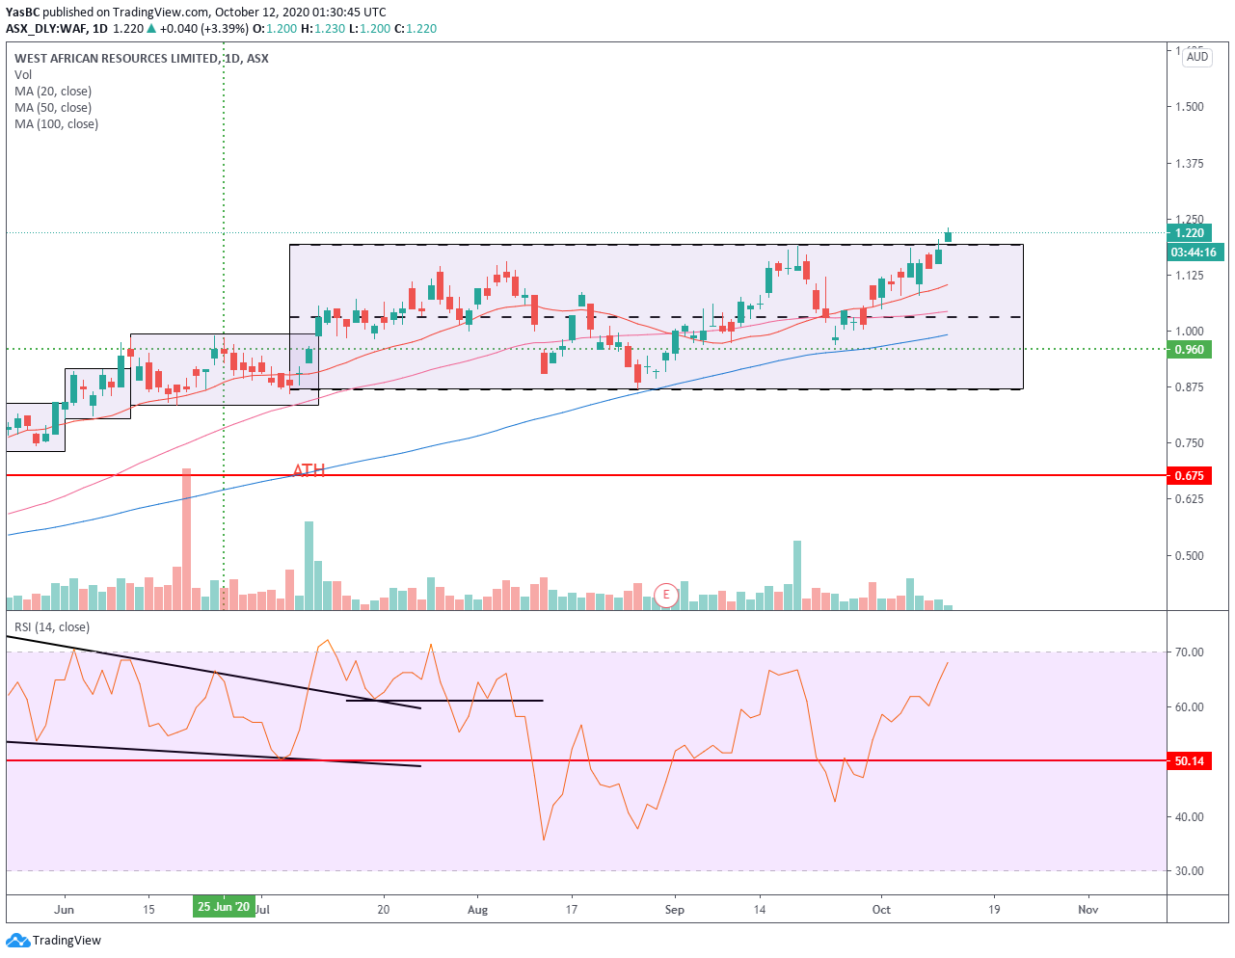
Task: Click the RSI 70.00 axis label
Action: [x=1190, y=652]
